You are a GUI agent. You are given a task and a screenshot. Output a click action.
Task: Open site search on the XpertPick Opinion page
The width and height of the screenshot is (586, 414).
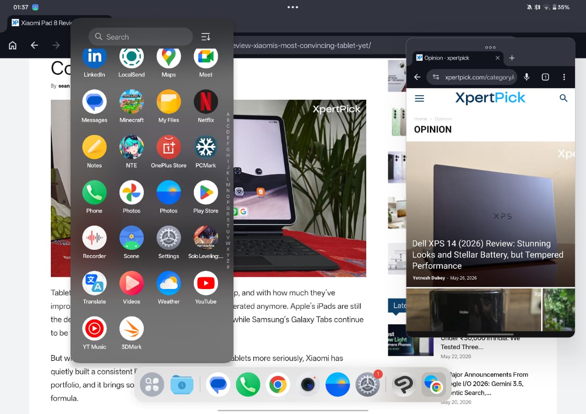564,98
